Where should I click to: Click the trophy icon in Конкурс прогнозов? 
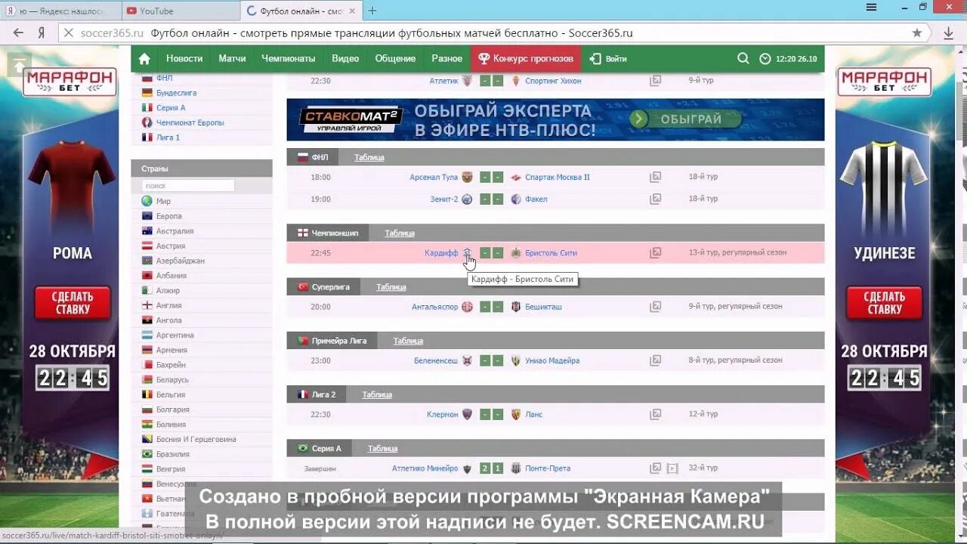coord(483,58)
